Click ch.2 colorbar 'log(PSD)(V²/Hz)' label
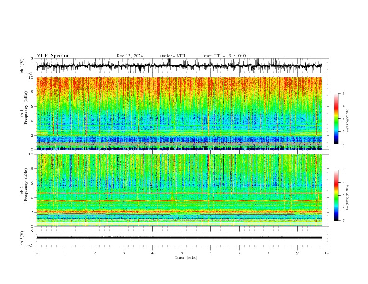368x284 pixels. [348, 197]
